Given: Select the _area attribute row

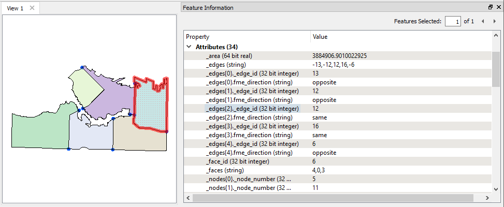Looking at the screenshot, I should (338, 56).
